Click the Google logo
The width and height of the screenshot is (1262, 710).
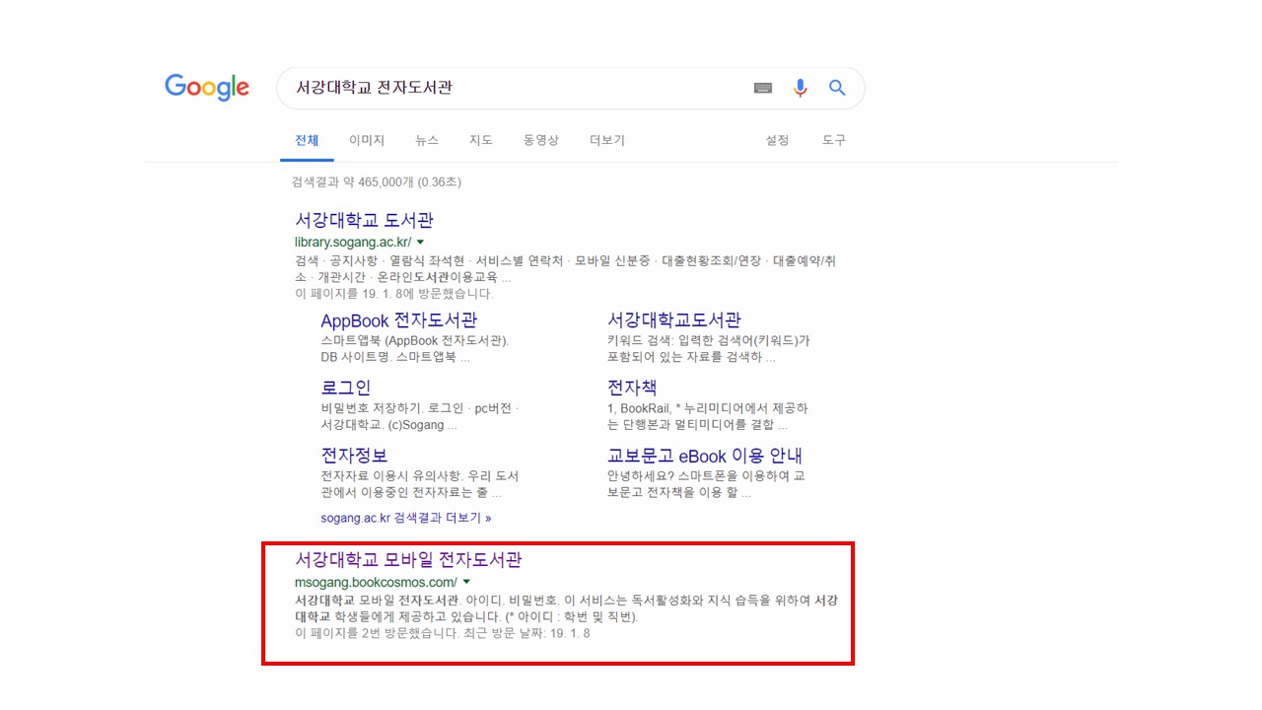click(x=207, y=87)
